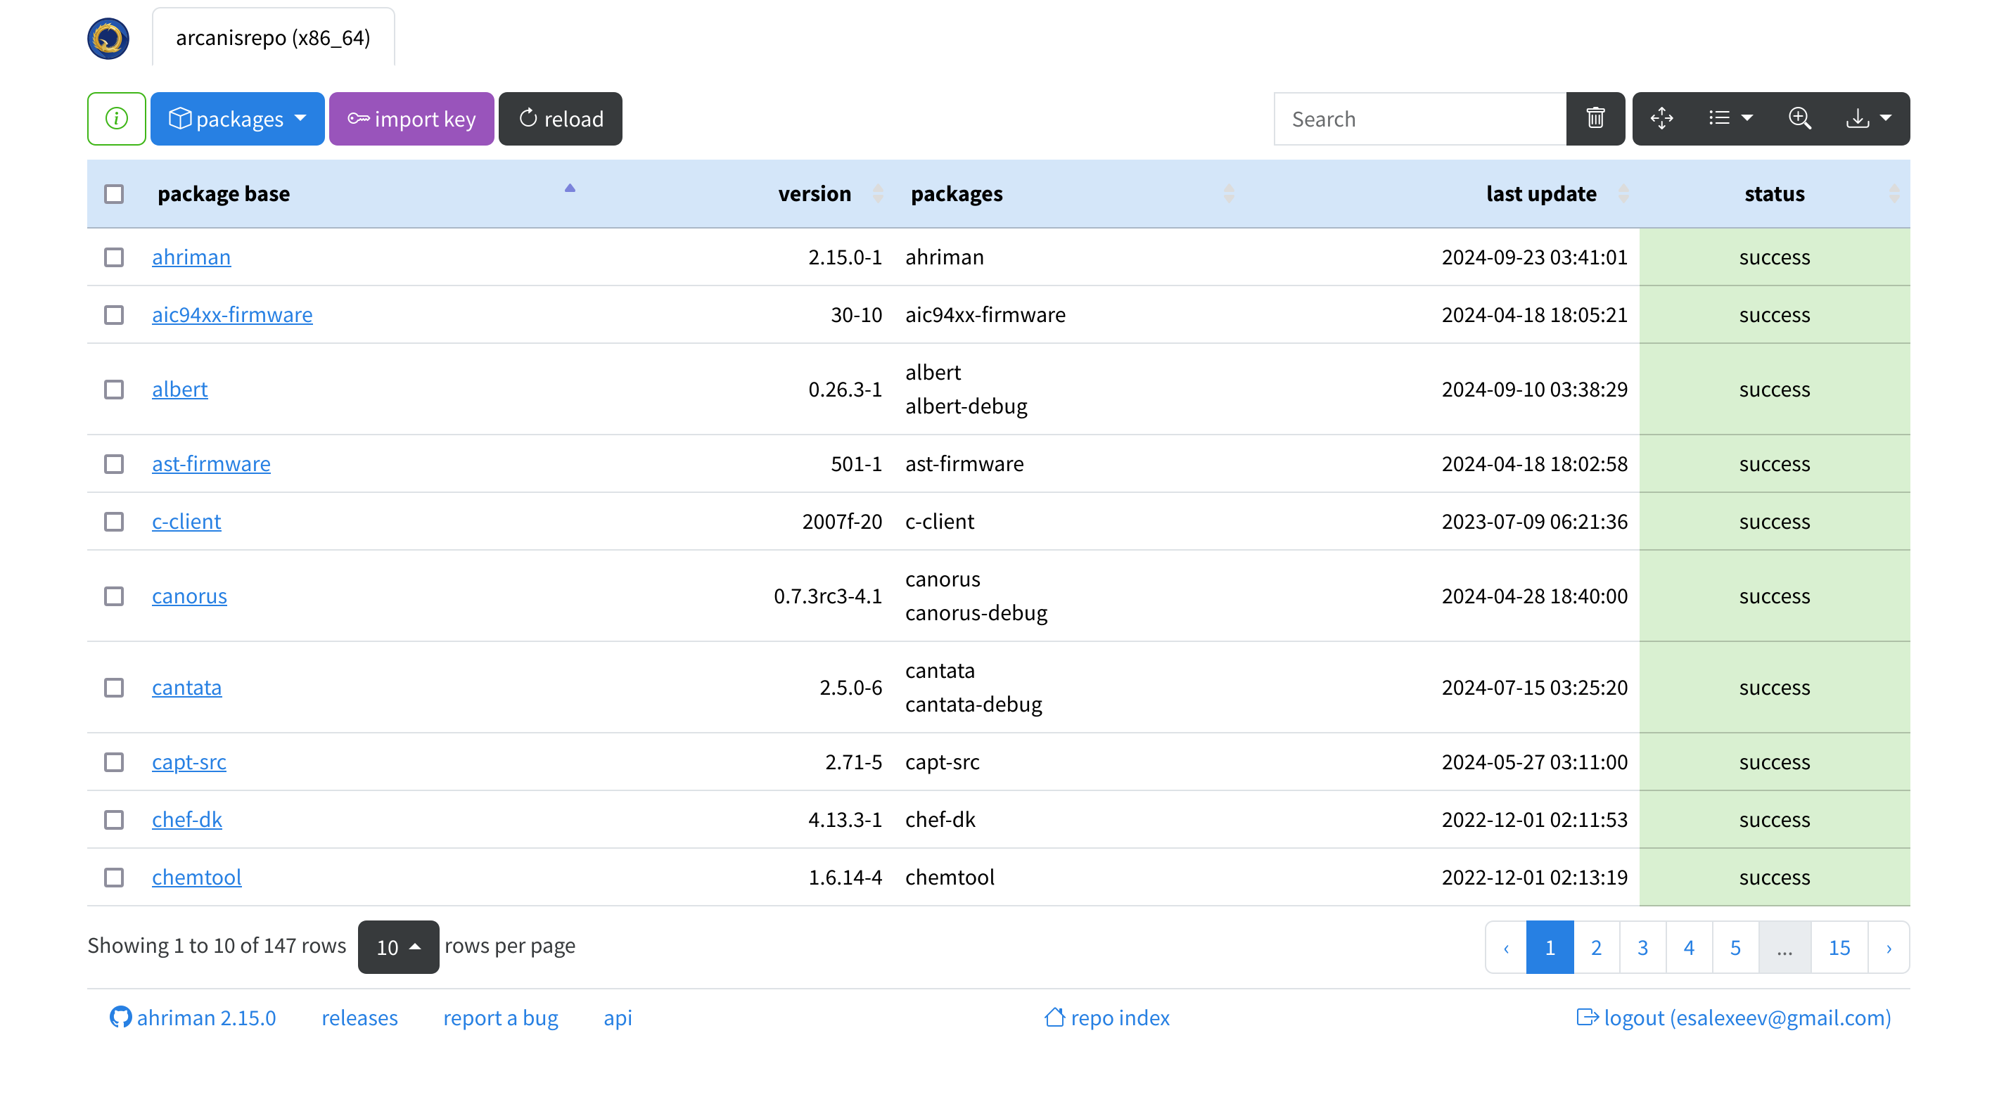Click the import key icon

tap(412, 118)
